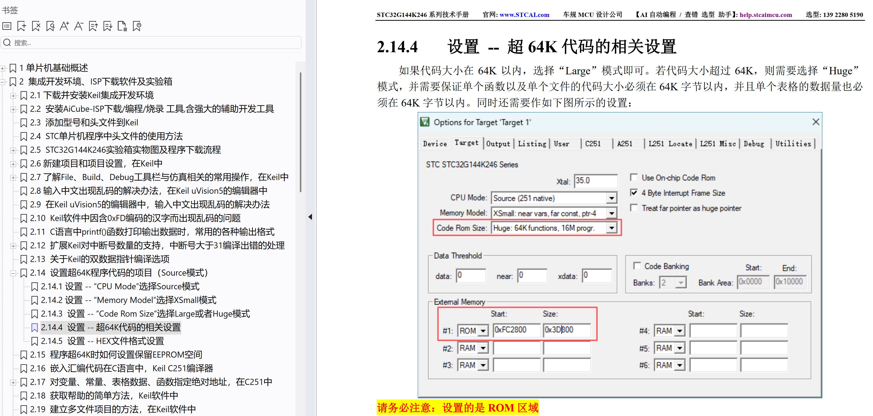Decrease bookmark font size with A- icon
Image resolution: width=873 pixels, height=416 pixels.
(x=79, y=26)
